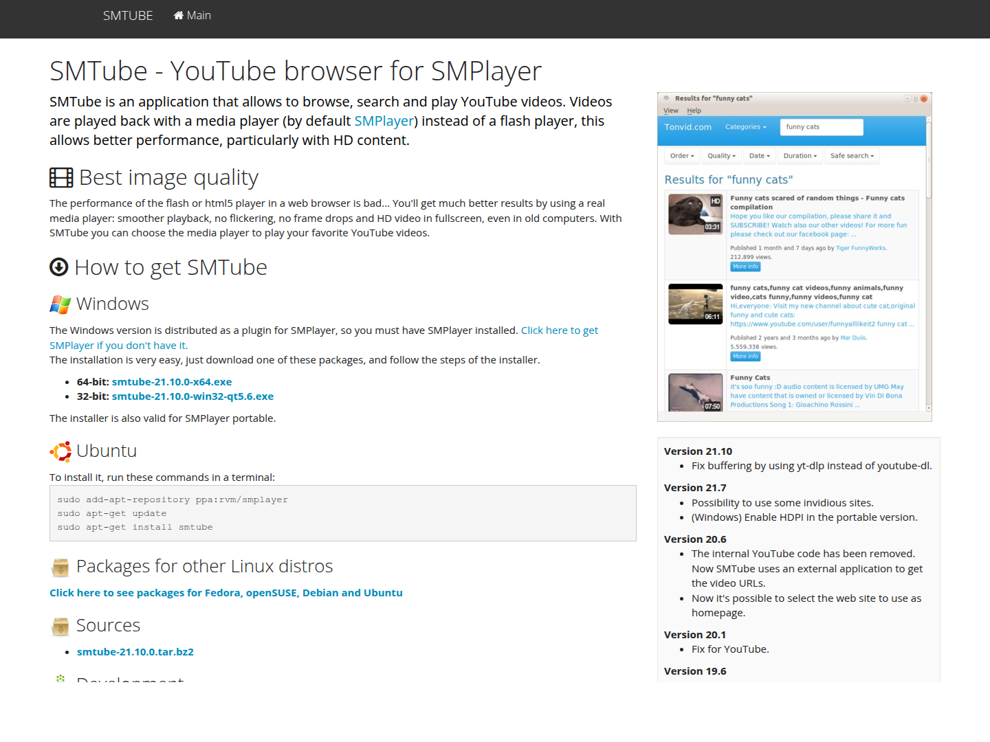990x742 pixels.
Task: Click the '64-bit:' label
Action: point(93,382)
